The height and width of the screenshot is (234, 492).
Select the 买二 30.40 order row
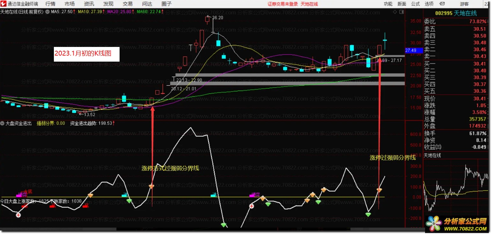pos(456,71)
